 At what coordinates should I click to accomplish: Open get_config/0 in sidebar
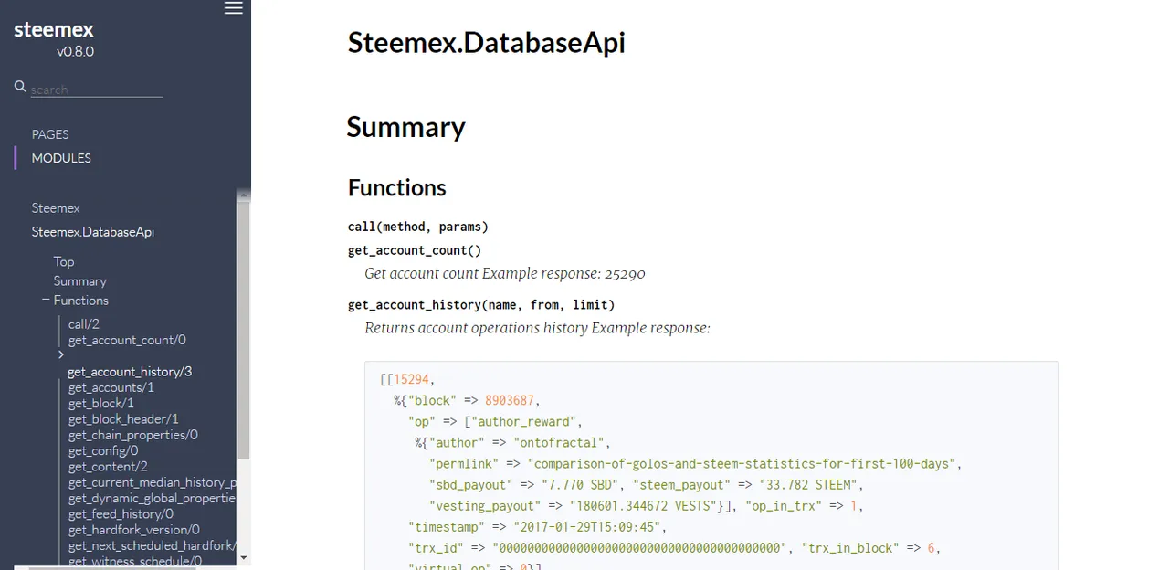point(103,450)
